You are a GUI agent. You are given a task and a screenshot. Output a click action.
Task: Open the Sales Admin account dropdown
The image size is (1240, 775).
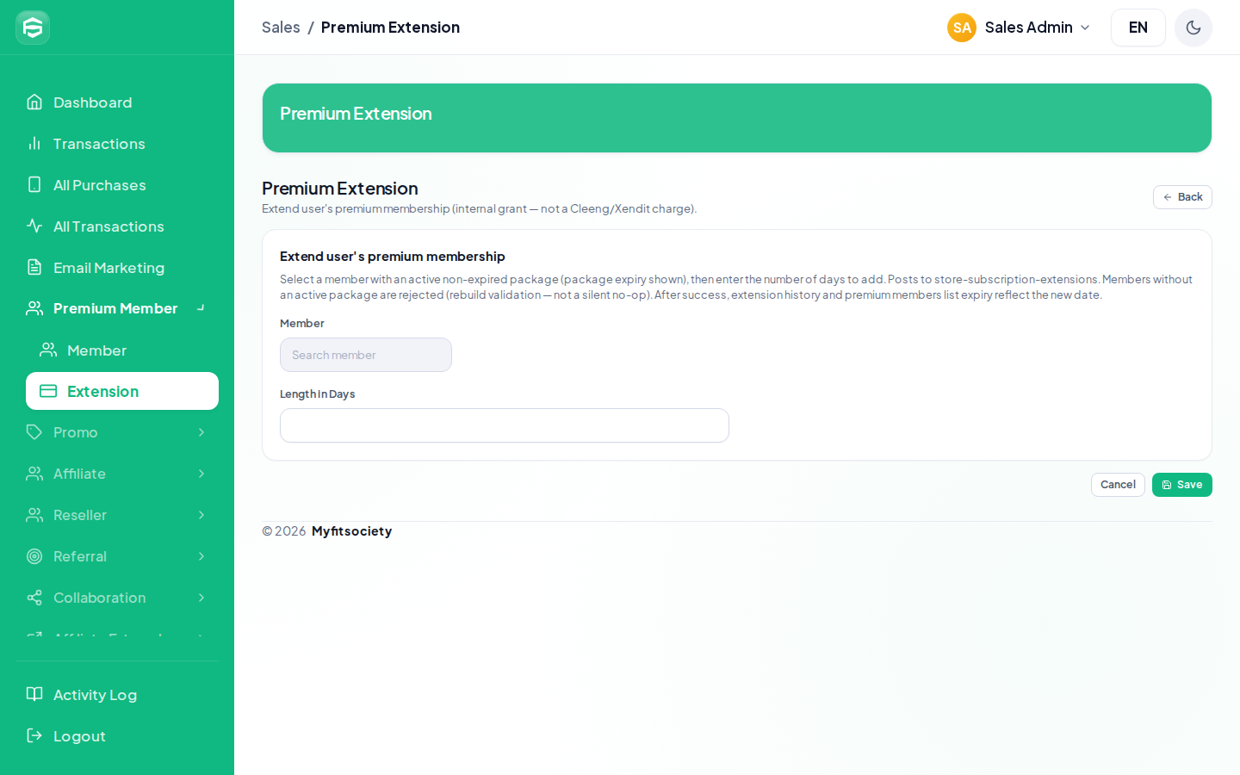click(1020, 28)
